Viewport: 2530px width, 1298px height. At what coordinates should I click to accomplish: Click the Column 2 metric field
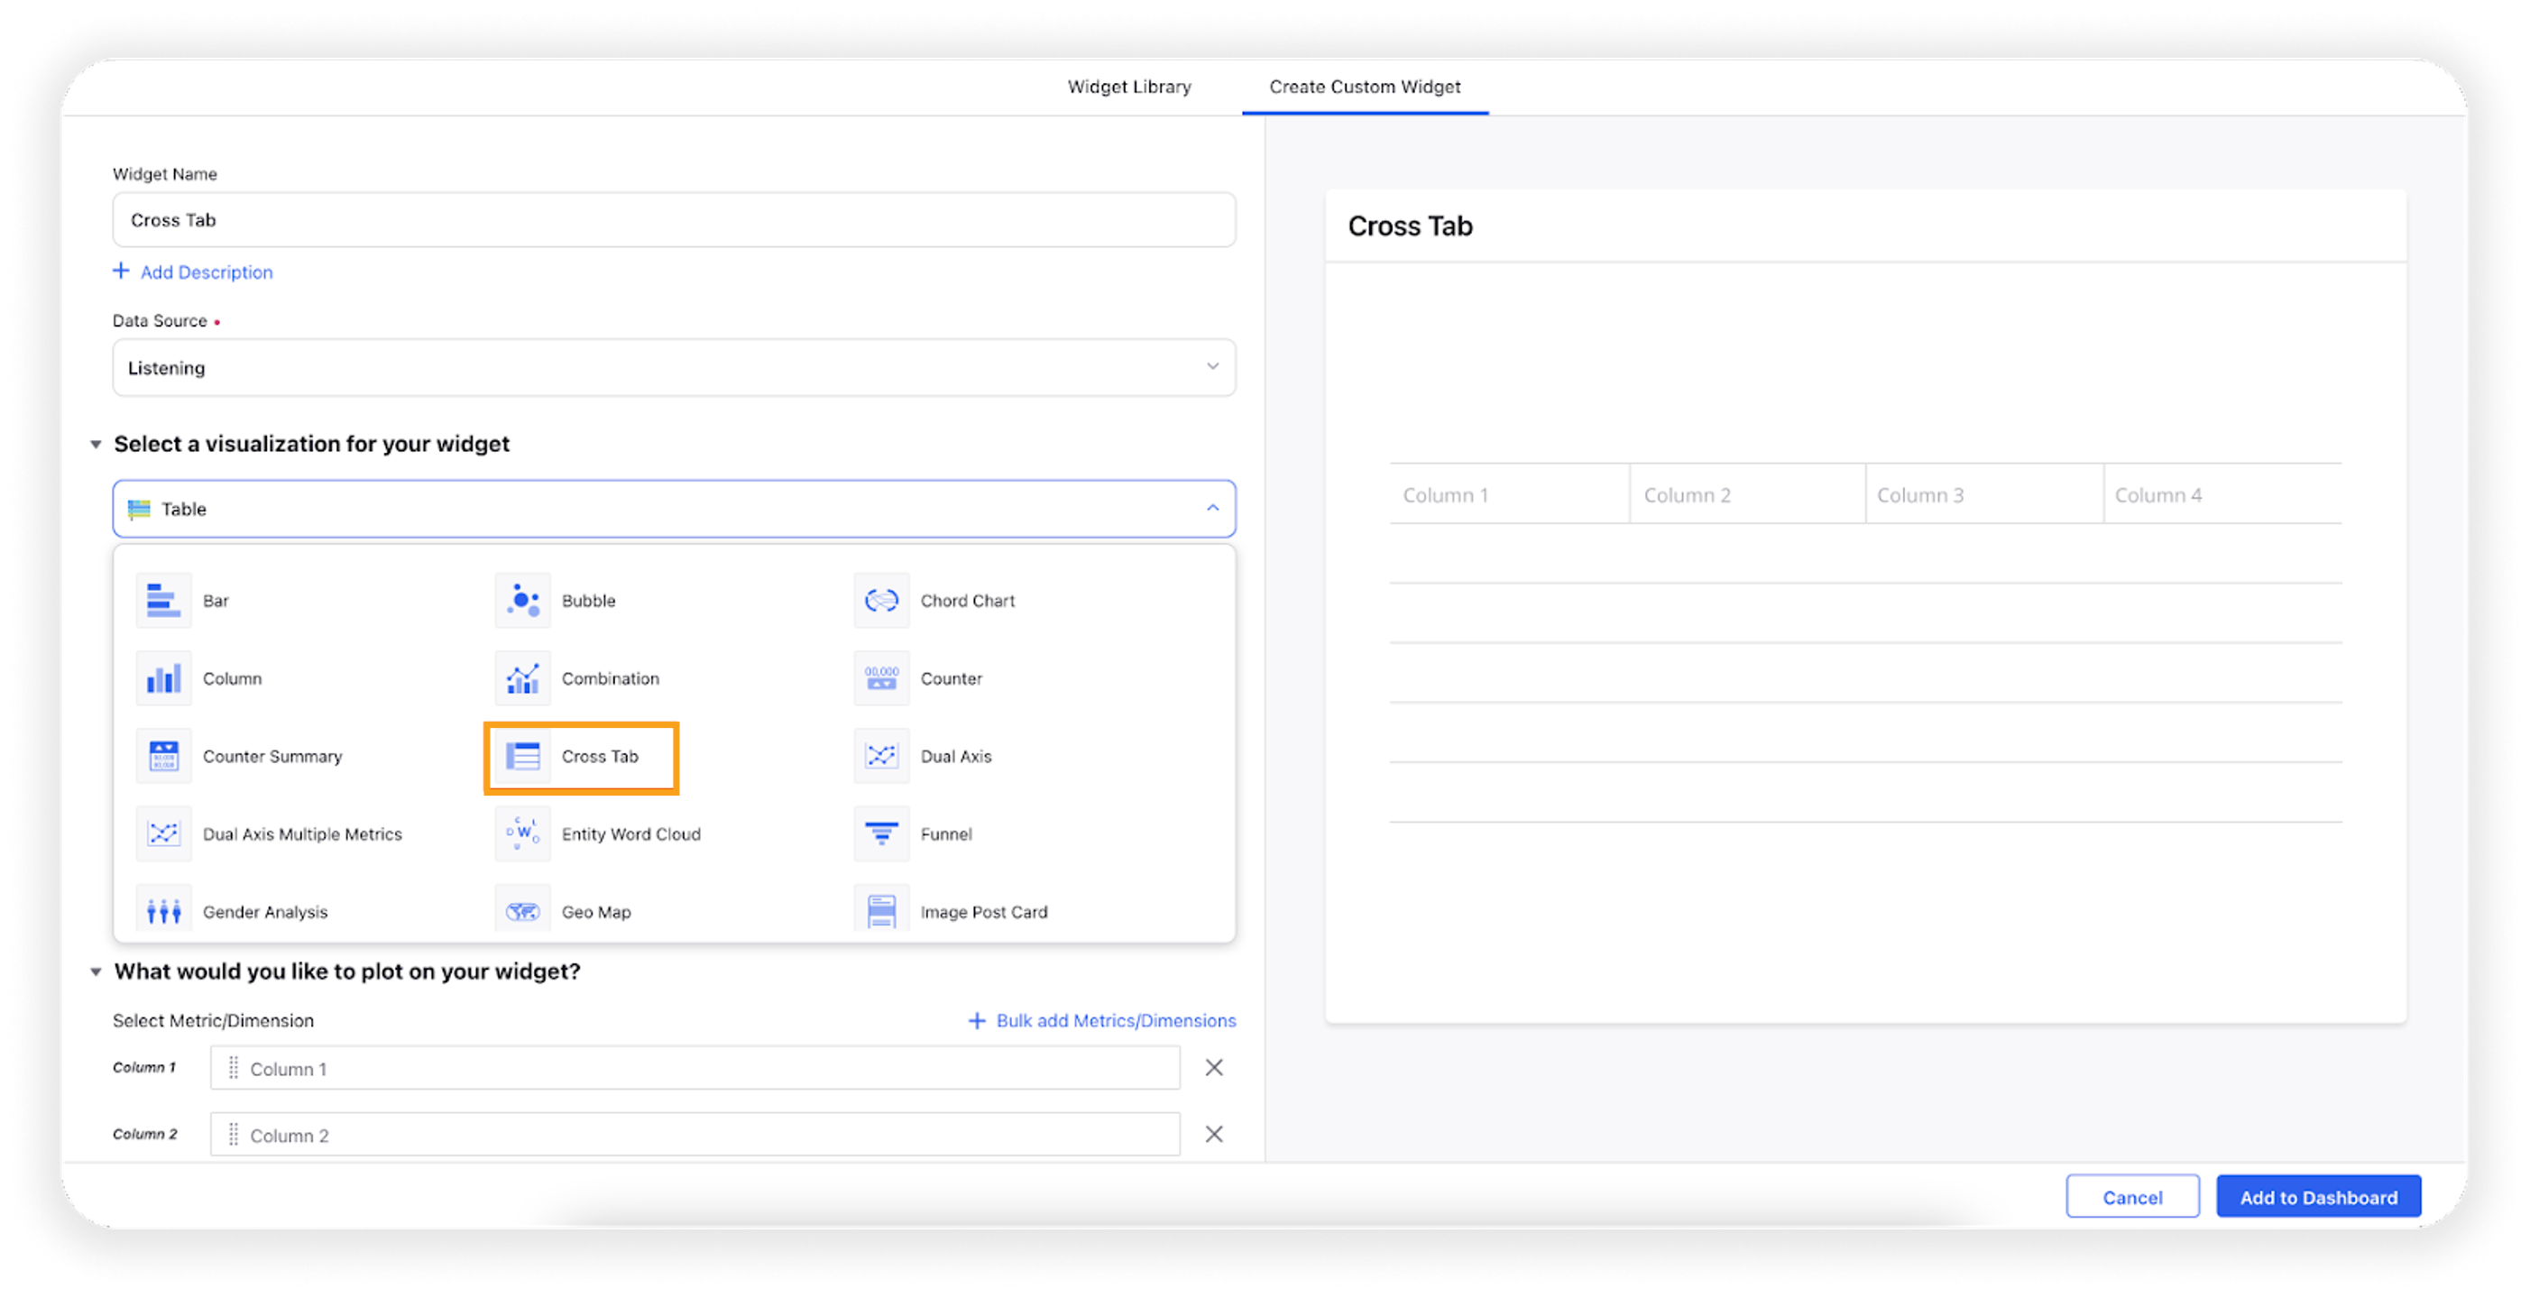(695, 1135)
